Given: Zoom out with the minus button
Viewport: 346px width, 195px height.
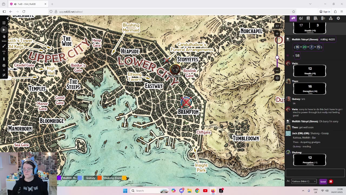Looking at the screenshot, I should (277, 70).
